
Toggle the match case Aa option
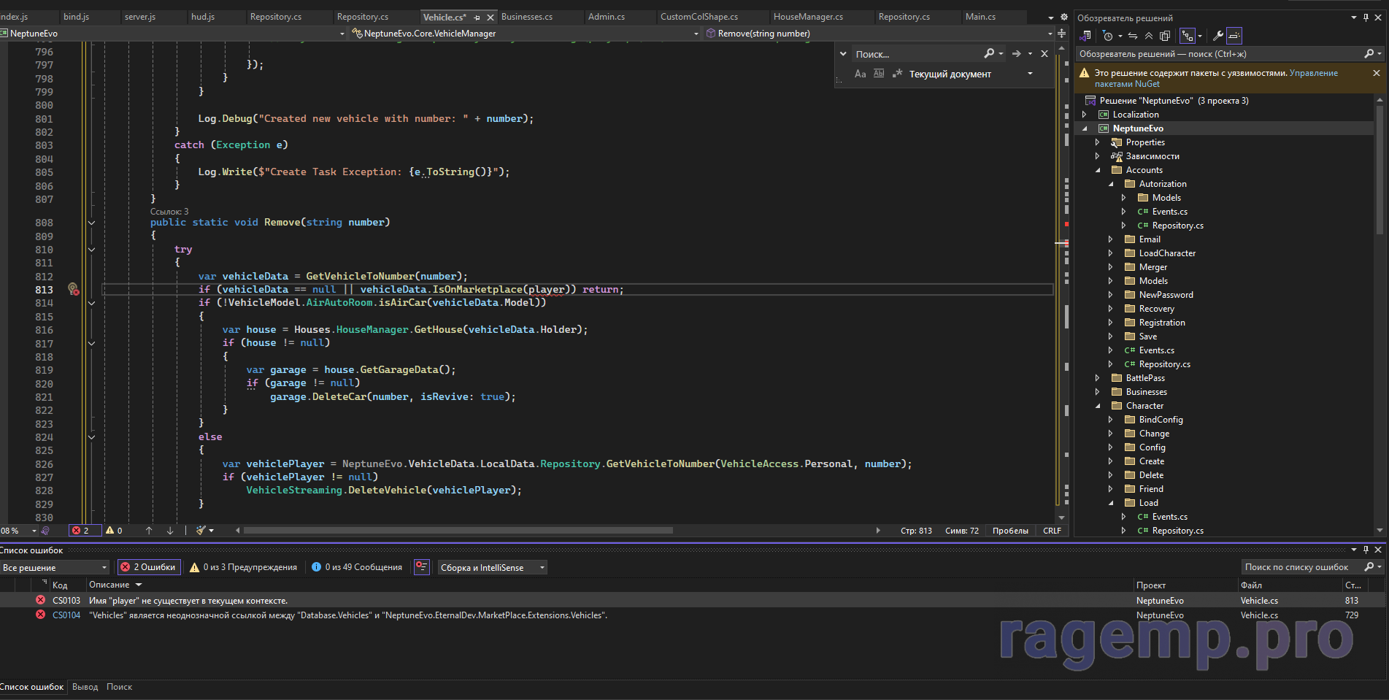[x=860, y=74]
